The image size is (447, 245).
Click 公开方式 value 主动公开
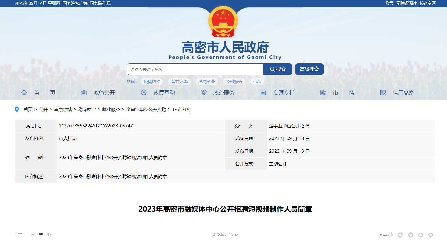point(278,164)
